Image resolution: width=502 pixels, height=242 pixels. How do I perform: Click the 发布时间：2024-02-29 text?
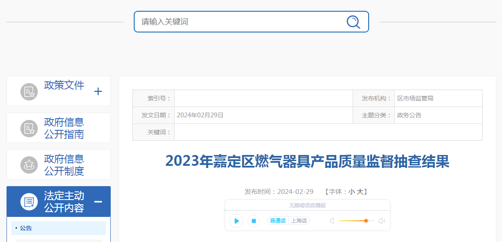click(x=279, y=192)
